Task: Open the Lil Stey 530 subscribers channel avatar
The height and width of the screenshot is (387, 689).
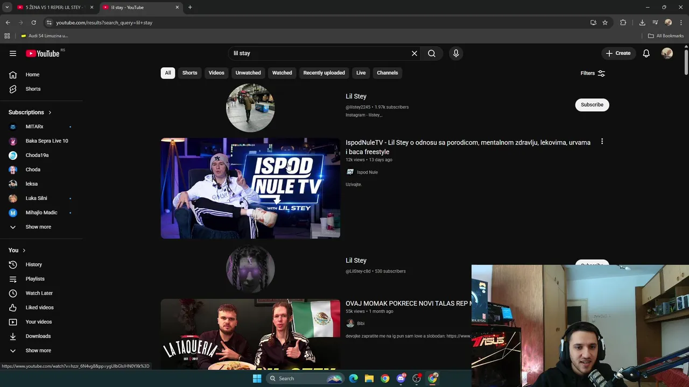Action: tap(250, 269)
